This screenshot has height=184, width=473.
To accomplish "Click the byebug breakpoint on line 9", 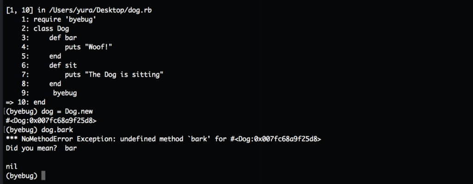I will pyautogui.click(x=65, y=93).
